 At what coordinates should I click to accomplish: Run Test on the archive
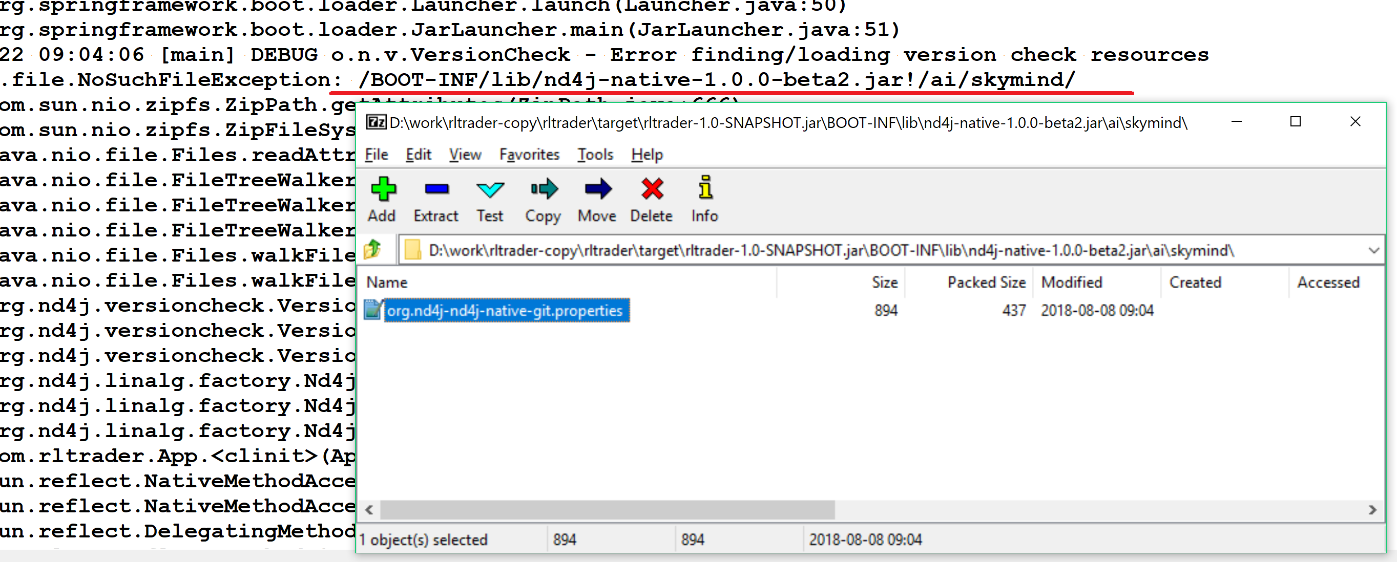490,190
